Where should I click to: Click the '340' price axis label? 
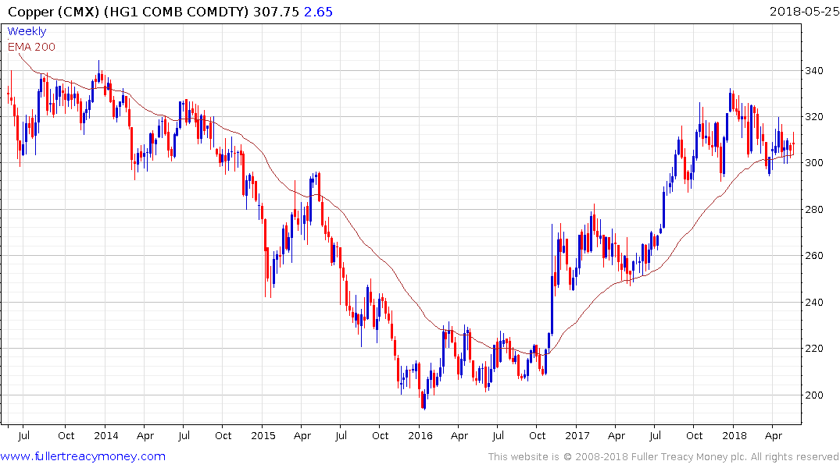point(814,71)
